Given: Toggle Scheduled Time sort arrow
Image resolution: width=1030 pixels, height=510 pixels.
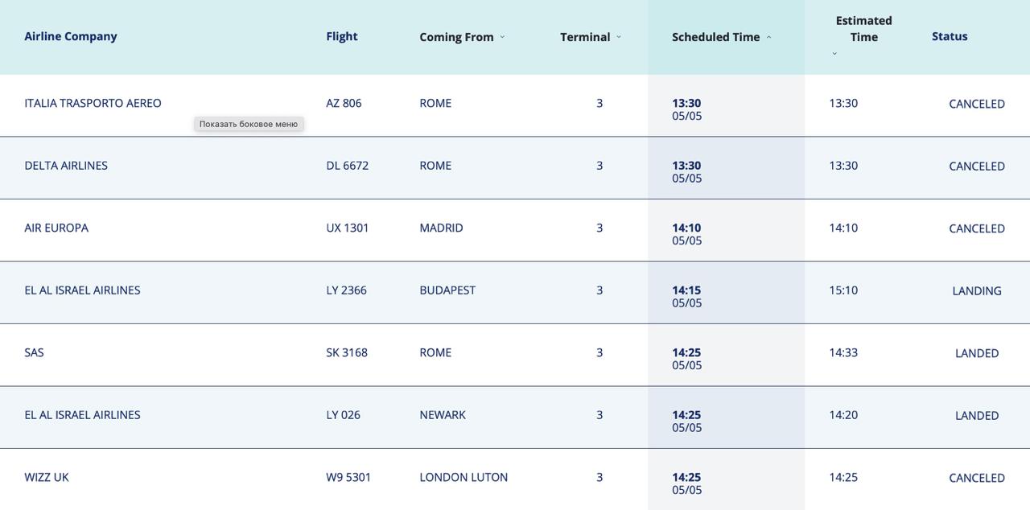Looking at the screenshot, I should [x=768, y=37].
